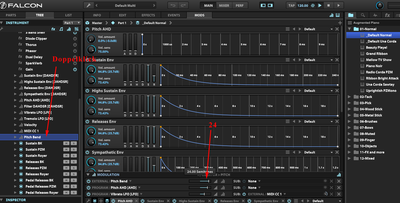Adjust Vibrato LFO modulation depth slider
The width and height of the screenshot is (400, 203).
click(200, 194)
